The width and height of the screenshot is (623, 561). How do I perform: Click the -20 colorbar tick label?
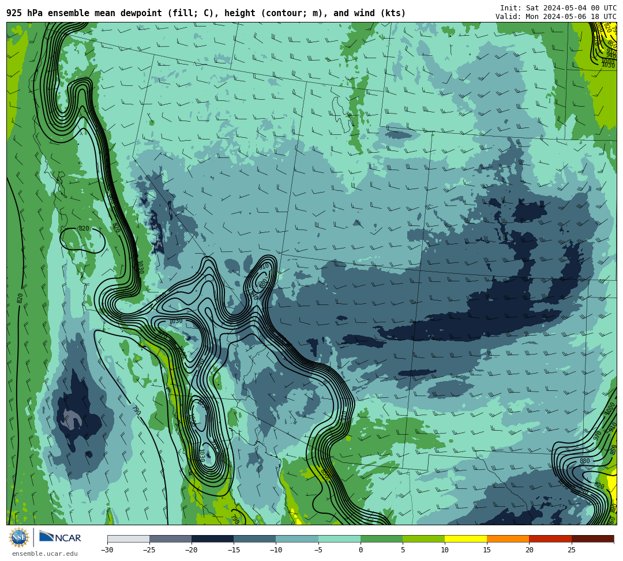click(192, 550)
